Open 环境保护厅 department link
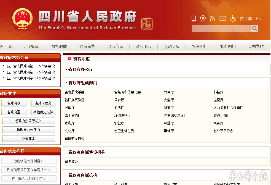Screen dimensions: 271x185 point(122,115)
